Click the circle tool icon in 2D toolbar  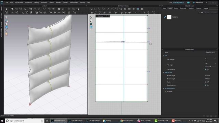point(133,9)
